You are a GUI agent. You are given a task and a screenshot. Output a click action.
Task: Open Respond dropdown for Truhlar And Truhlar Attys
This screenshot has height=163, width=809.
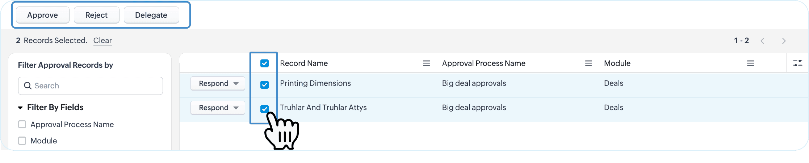(x=218, y=108)
